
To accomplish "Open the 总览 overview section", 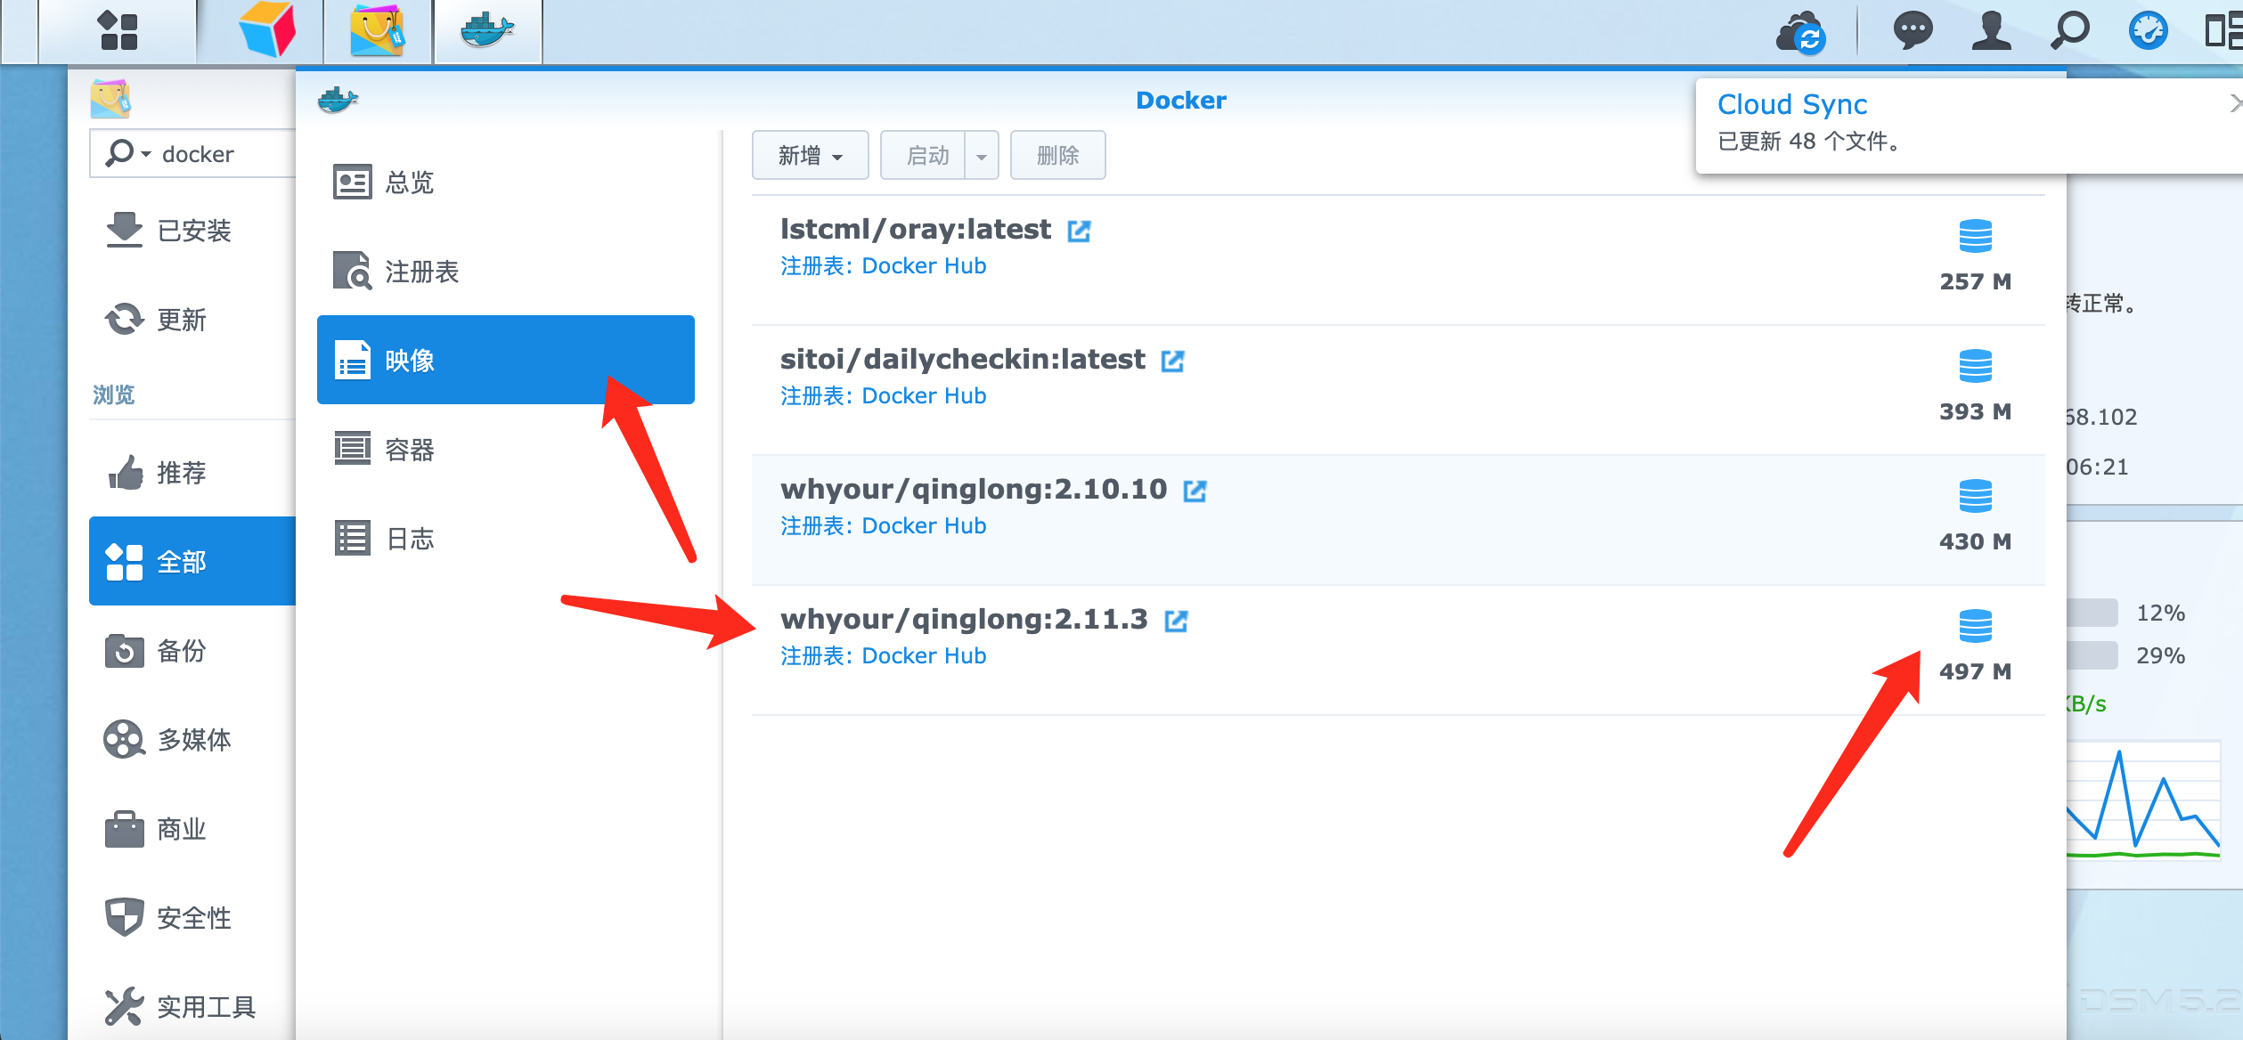I will tap(506, 182).
